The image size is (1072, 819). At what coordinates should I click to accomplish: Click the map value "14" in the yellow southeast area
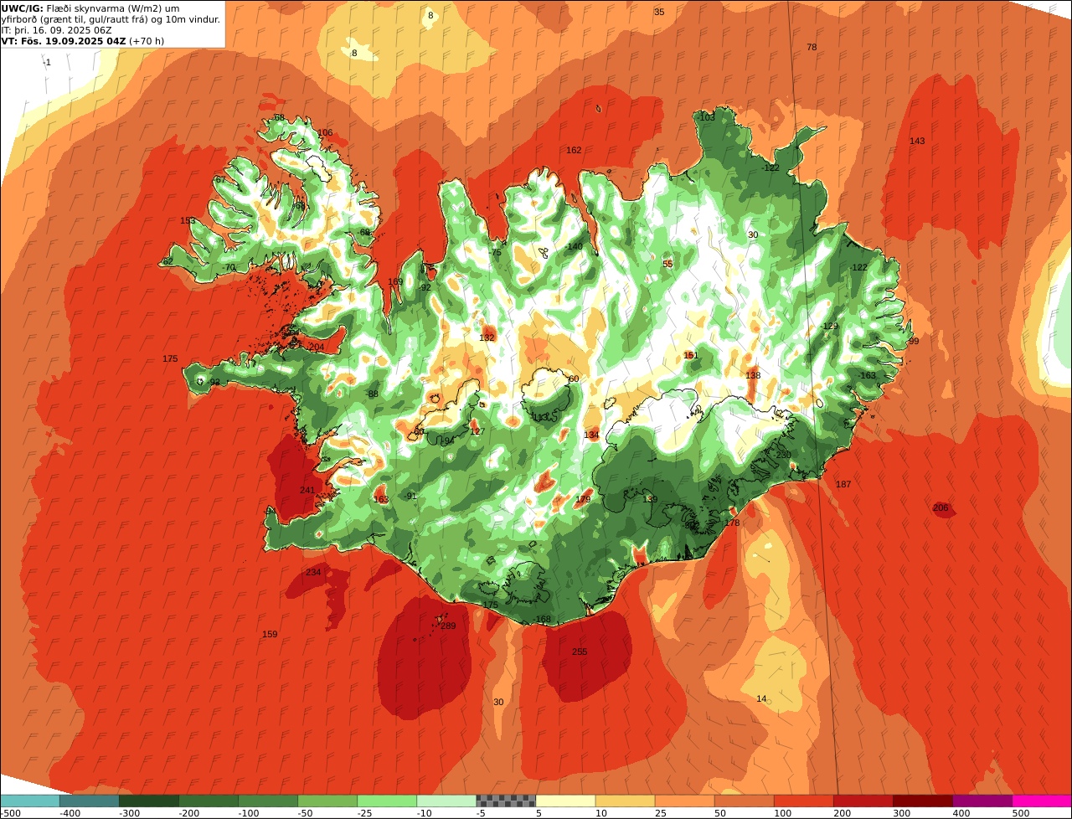761,698
